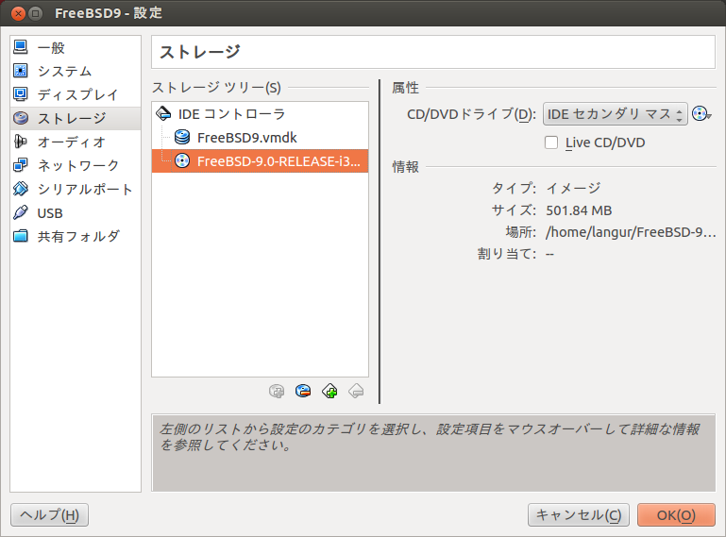
Task: Open the ネットワーク settings category
Action: (76, 165)
